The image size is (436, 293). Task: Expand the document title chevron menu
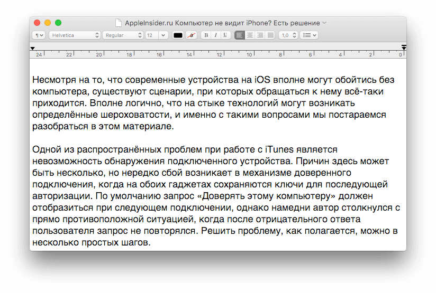point(325,23)
